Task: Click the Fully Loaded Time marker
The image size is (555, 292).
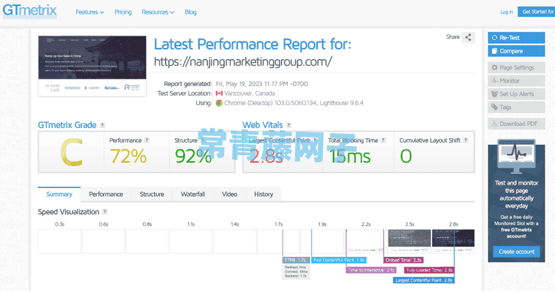Action: click(430, 270)
